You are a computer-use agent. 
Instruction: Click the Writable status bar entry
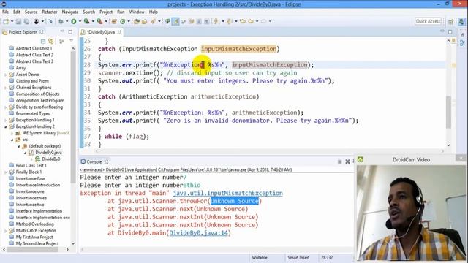coord(260,258)
